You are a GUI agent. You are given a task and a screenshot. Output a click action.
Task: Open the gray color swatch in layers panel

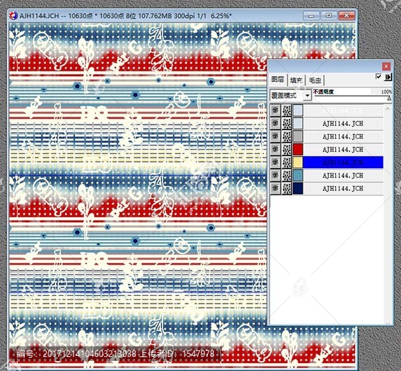coord(297,136)
